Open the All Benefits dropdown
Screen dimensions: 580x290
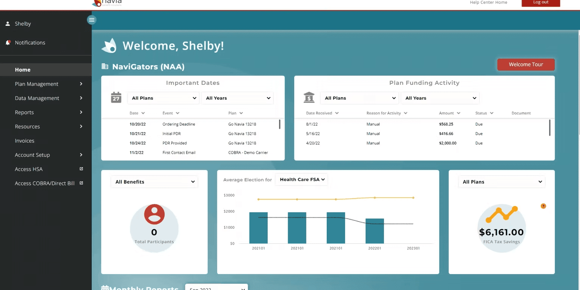tap(154, 182)
